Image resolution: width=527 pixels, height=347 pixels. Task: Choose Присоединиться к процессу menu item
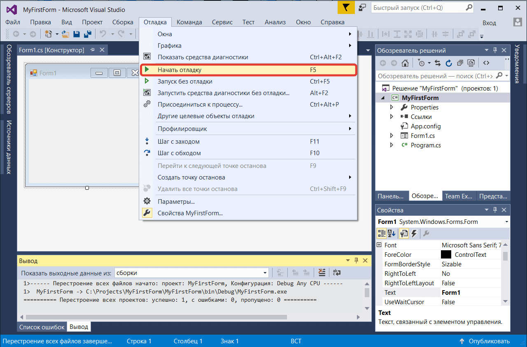tap(248, 105)
